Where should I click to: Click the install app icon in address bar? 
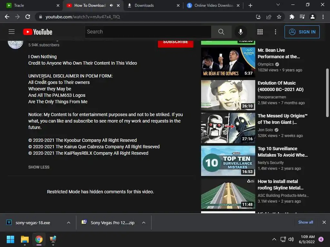(258, 17)
